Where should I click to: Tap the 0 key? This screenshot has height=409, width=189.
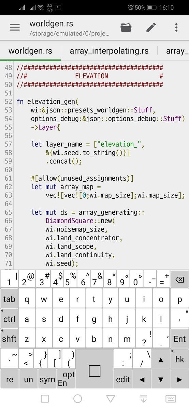pos(137,279)
